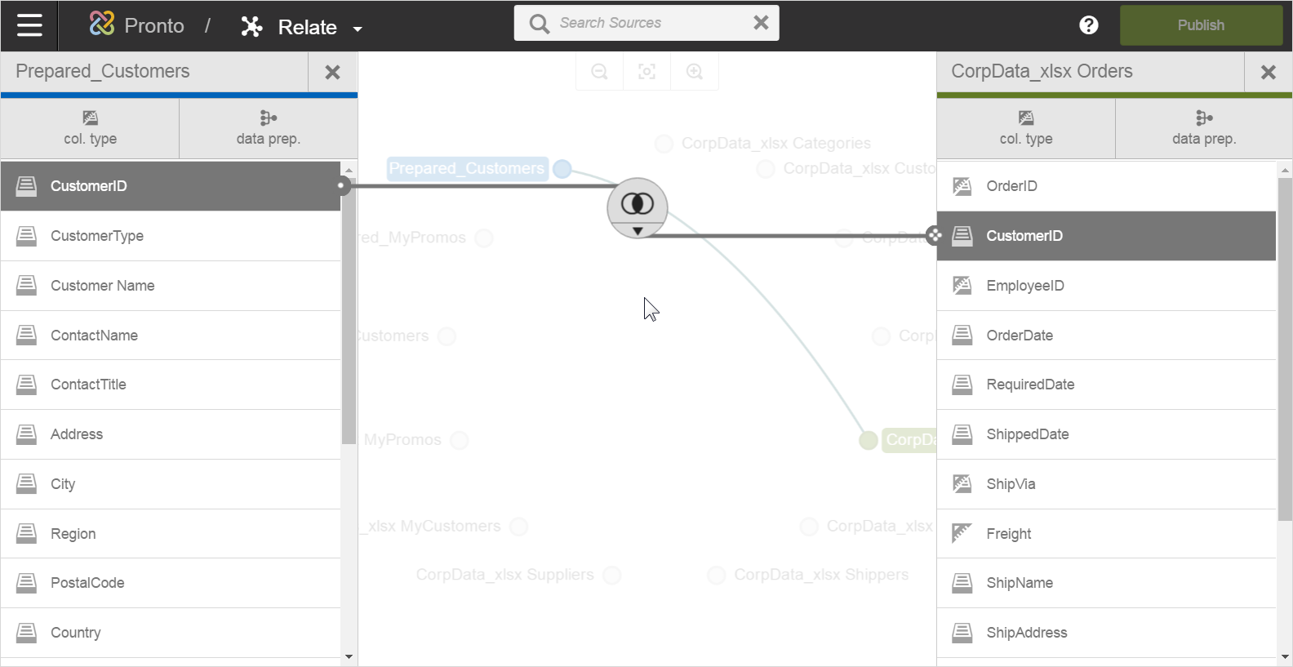Click the help question mark icon

click(x=1088, y=25)
